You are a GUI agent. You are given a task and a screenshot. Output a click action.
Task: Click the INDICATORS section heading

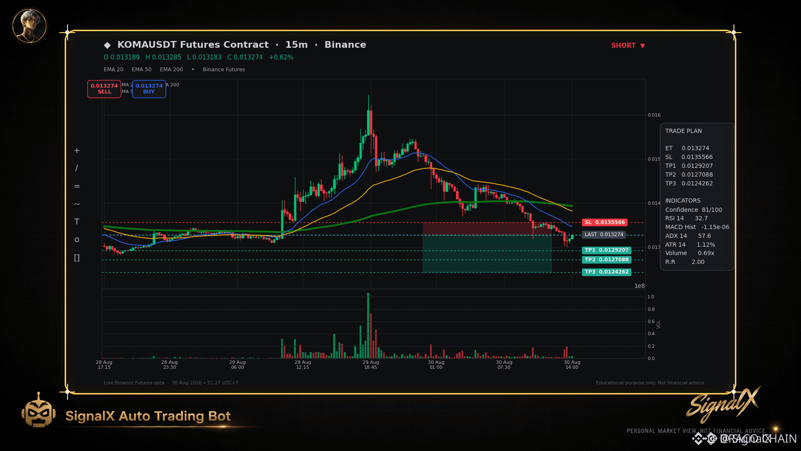683,201
